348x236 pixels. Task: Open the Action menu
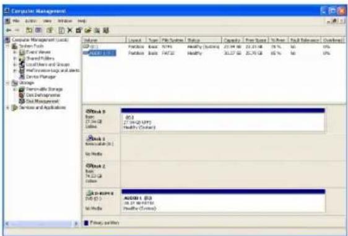click(x=30, y=21)
